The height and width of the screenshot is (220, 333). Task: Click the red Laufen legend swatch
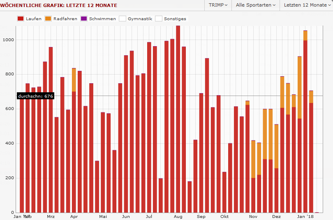coord(21,19)
